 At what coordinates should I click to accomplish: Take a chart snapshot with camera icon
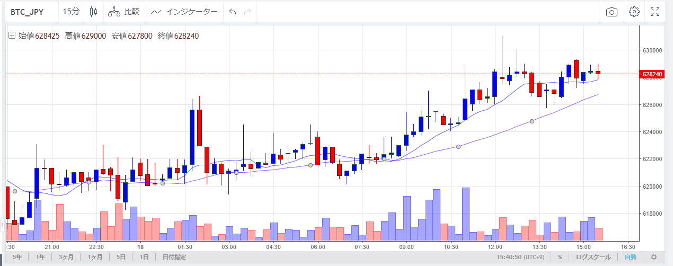pos(612,12)
